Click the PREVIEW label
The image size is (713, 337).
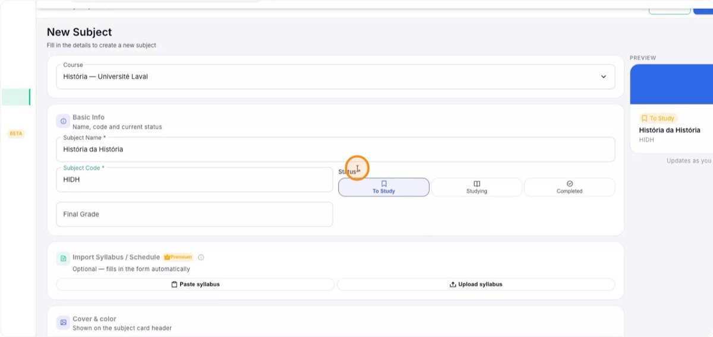click(x=643, y=58)
